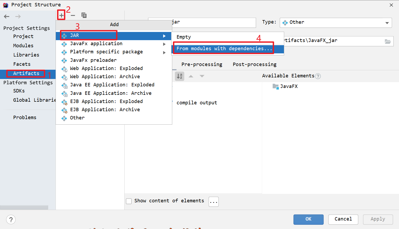Image resolution: width=399 pixels, height=229 pixels.
Task: Click the Apply button
Action: tap(378, 219)
